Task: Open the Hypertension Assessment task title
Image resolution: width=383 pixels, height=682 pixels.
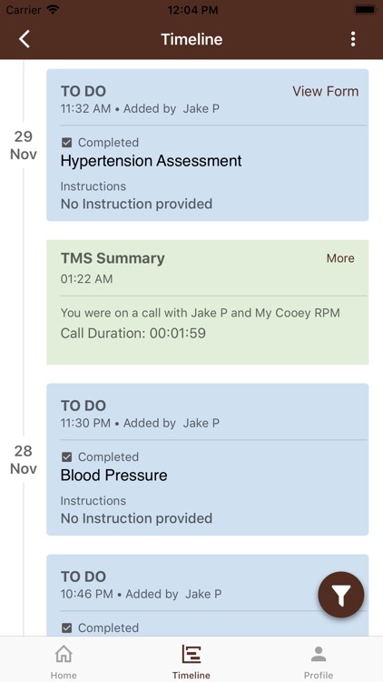Action: 152,161
